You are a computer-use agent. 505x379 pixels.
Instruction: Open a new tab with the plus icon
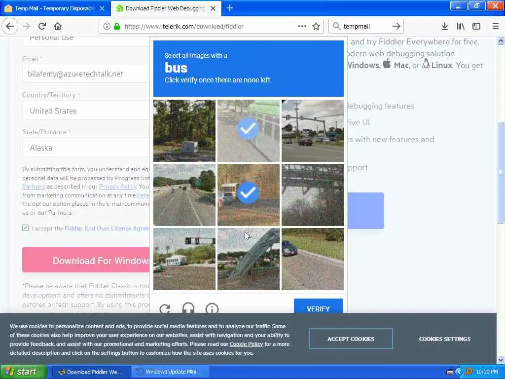230,8
